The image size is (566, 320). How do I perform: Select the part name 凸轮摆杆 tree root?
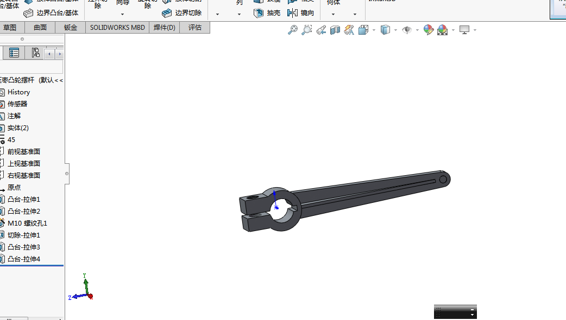coord(32,80)
